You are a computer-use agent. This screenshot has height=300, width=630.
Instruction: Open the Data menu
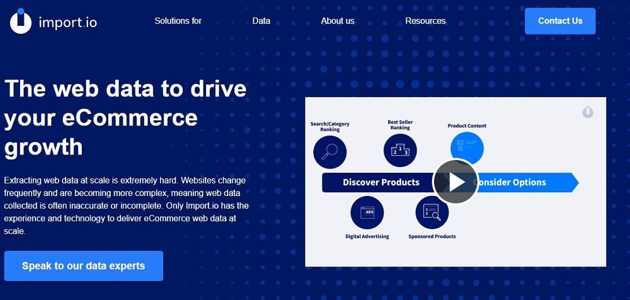[x=261, y=21]
